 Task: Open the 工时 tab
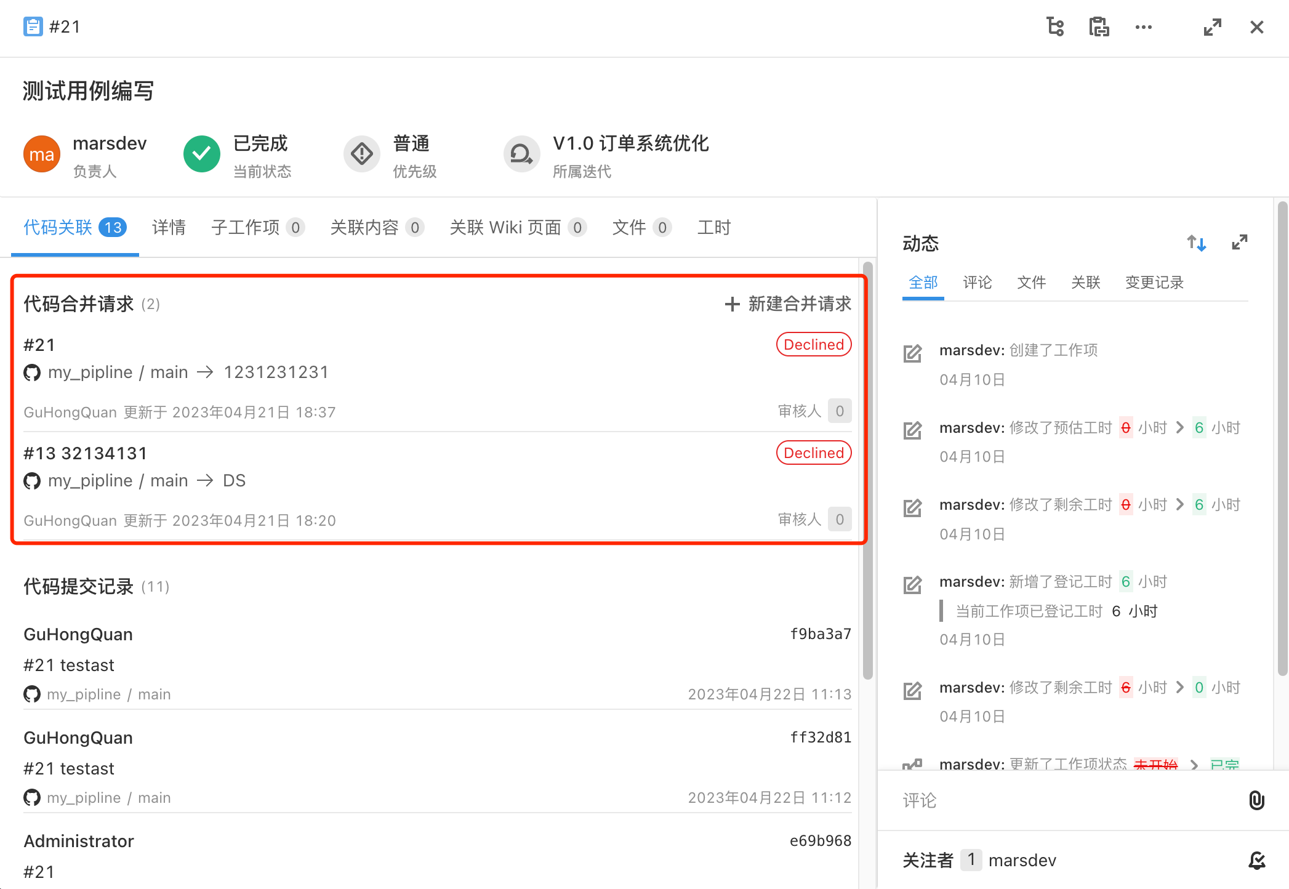[x=714, y=228]
